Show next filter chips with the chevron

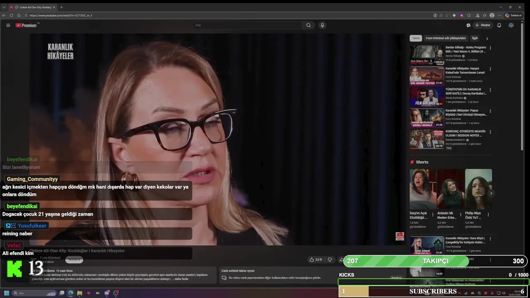click(x=487, y=38)
